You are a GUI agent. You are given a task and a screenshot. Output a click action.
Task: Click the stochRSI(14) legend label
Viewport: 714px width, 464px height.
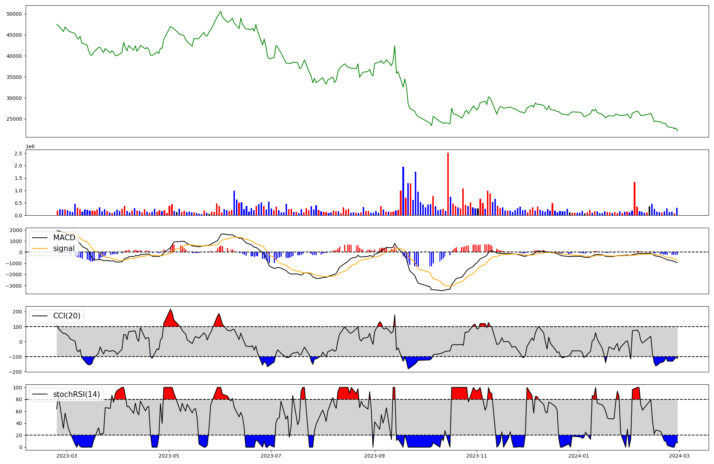[76, 394]
